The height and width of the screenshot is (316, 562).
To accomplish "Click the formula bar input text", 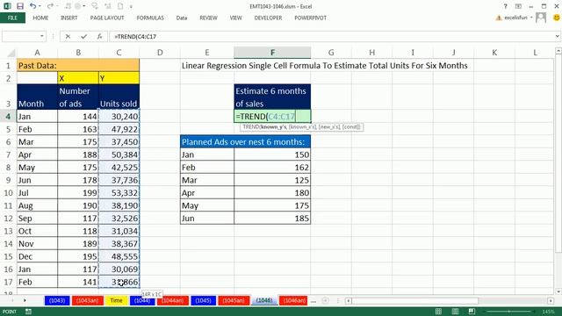I will click(x=135, y=37).
